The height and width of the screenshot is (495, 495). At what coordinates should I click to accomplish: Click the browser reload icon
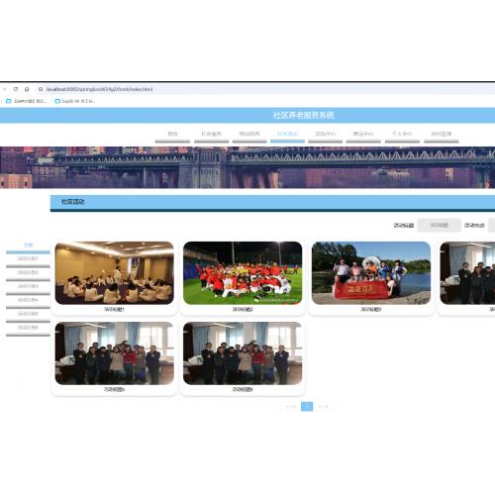(x=16, y=89)
